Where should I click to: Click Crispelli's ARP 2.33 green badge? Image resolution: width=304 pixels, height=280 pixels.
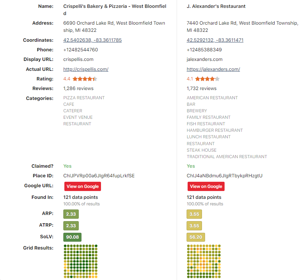coord(71,214)
